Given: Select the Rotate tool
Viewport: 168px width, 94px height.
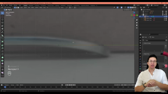Looking at the screenshot, I should 2,23.
